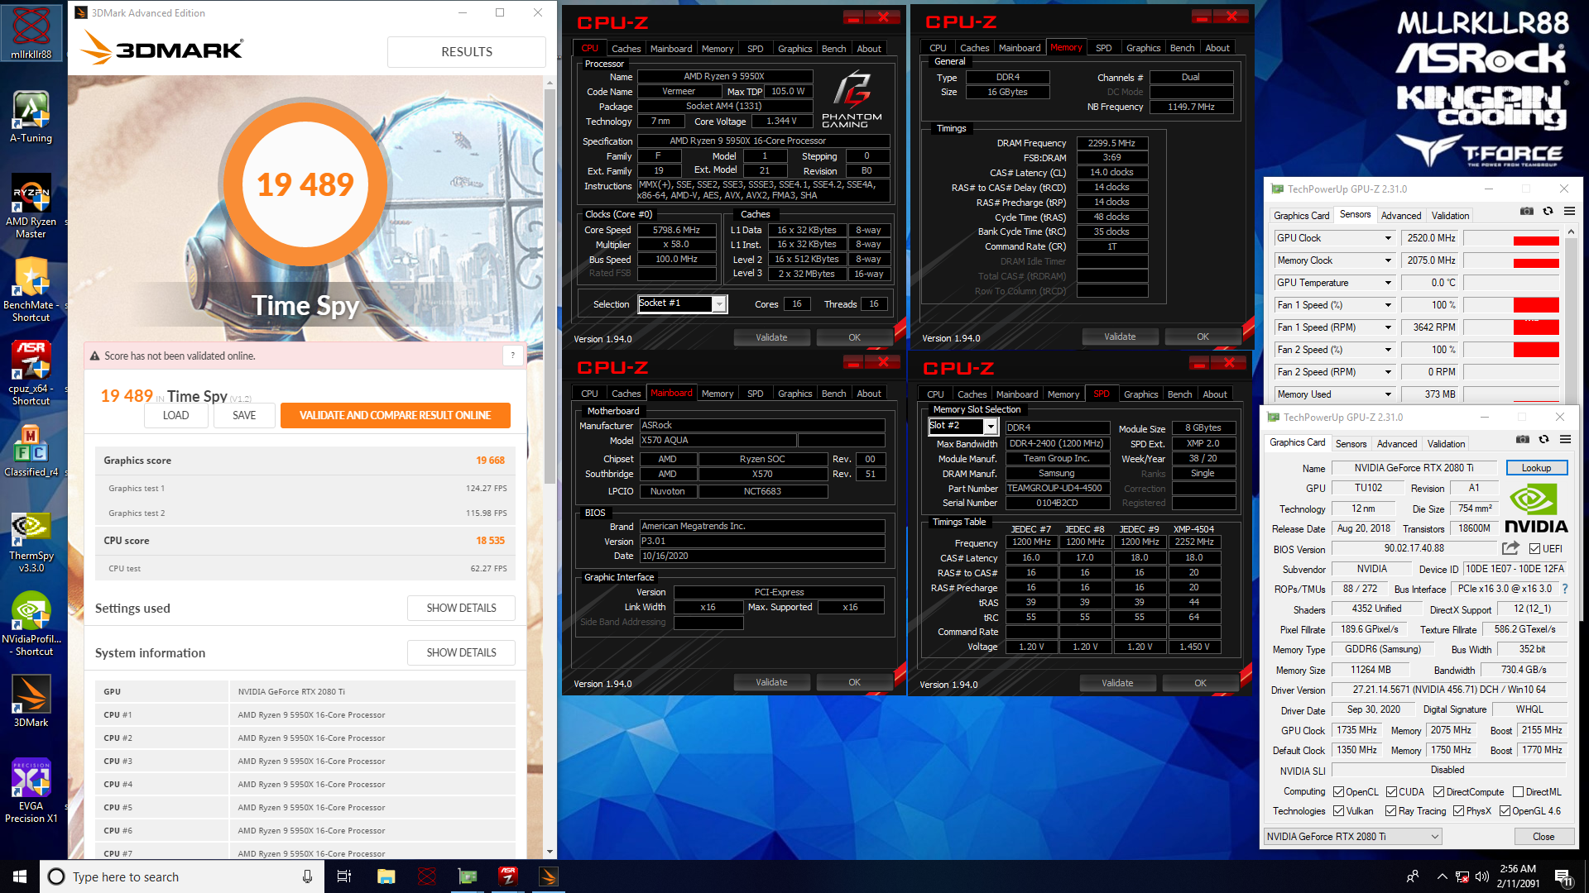
Task: Switch to Bench tab in top-left CPU-Z
Action: click(833, 49)
